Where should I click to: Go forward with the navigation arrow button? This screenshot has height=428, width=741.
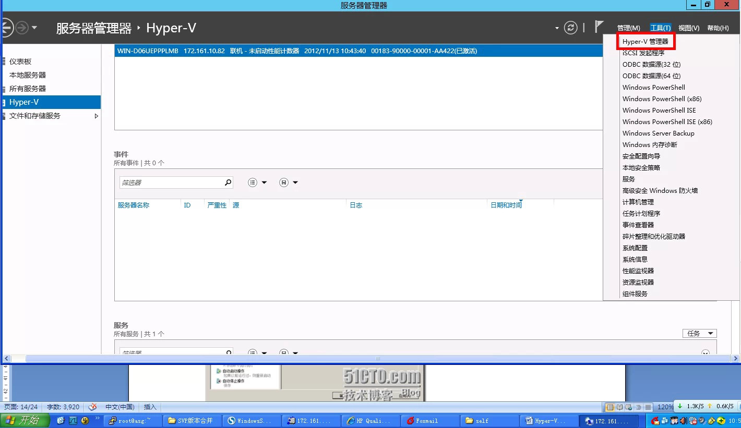coord(21,27)
